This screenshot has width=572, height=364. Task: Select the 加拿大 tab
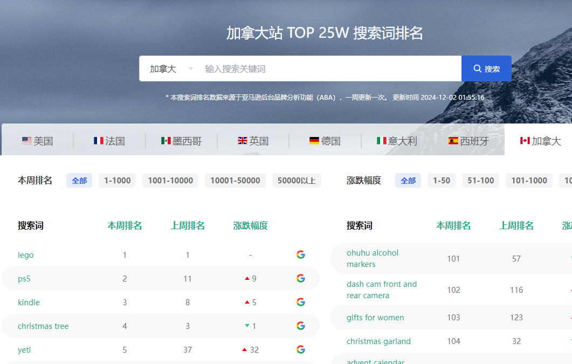pyautogui.click(x=541, y=141)
